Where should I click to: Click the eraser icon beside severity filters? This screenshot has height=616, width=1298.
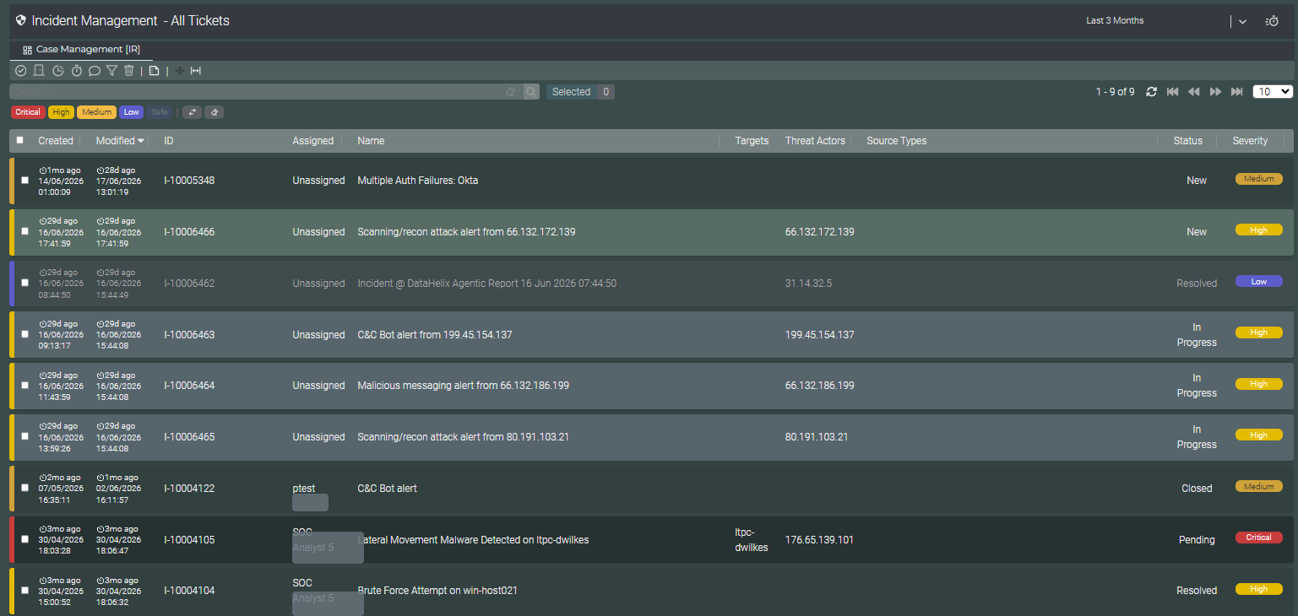click(x=215, y=112)
